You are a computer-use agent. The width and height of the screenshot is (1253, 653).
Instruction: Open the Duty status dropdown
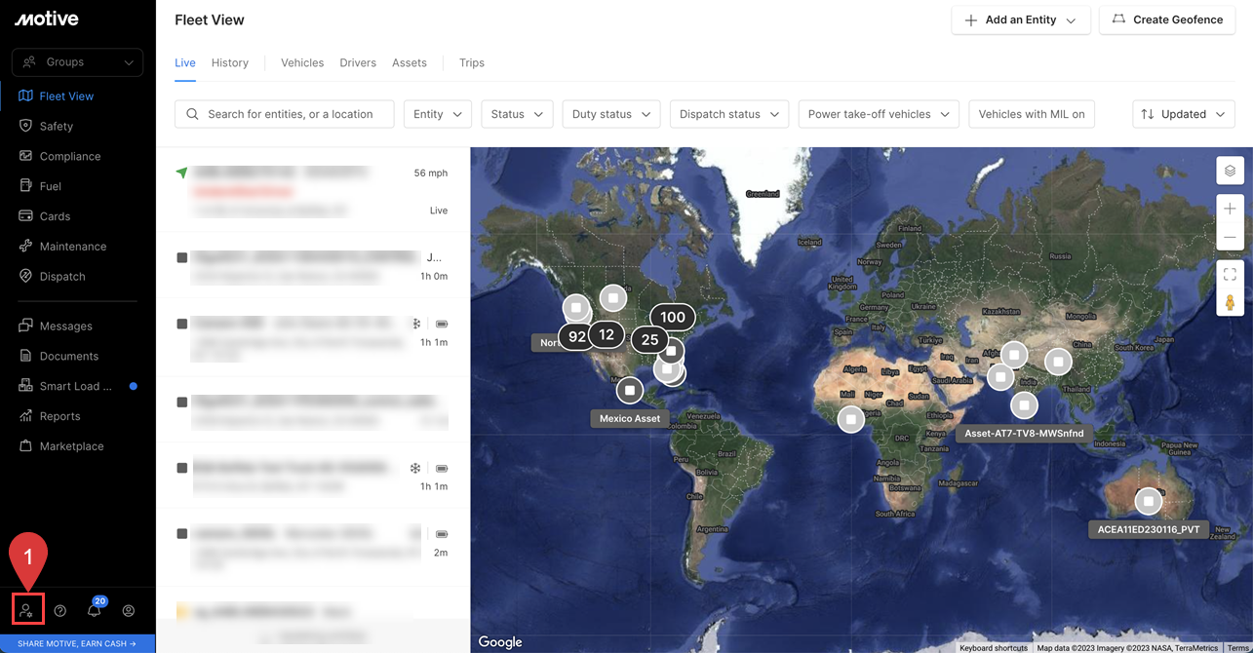click(610, 114)
